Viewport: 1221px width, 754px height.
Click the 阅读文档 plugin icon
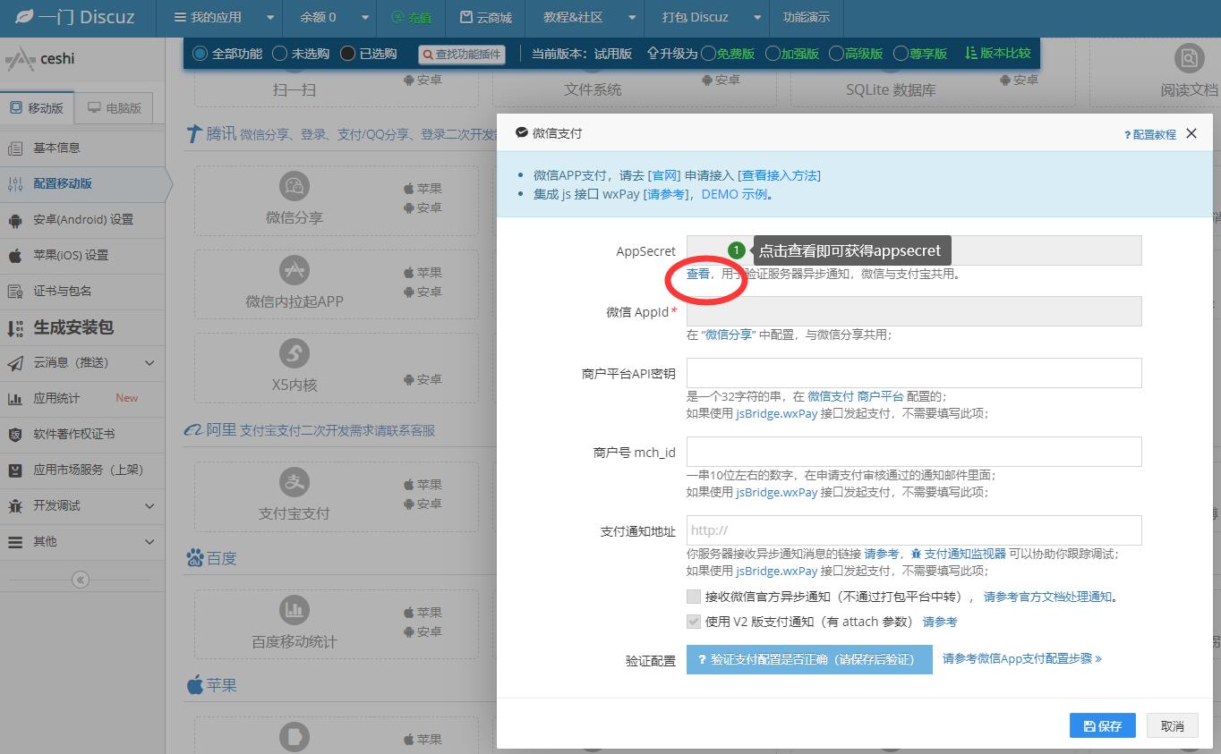point(1189,59)
